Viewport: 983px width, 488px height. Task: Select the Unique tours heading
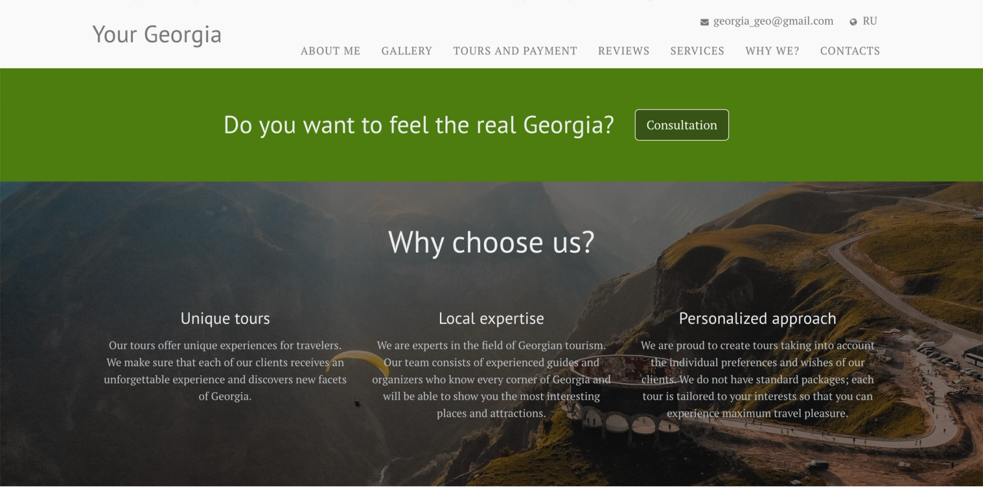click(225, 318)
